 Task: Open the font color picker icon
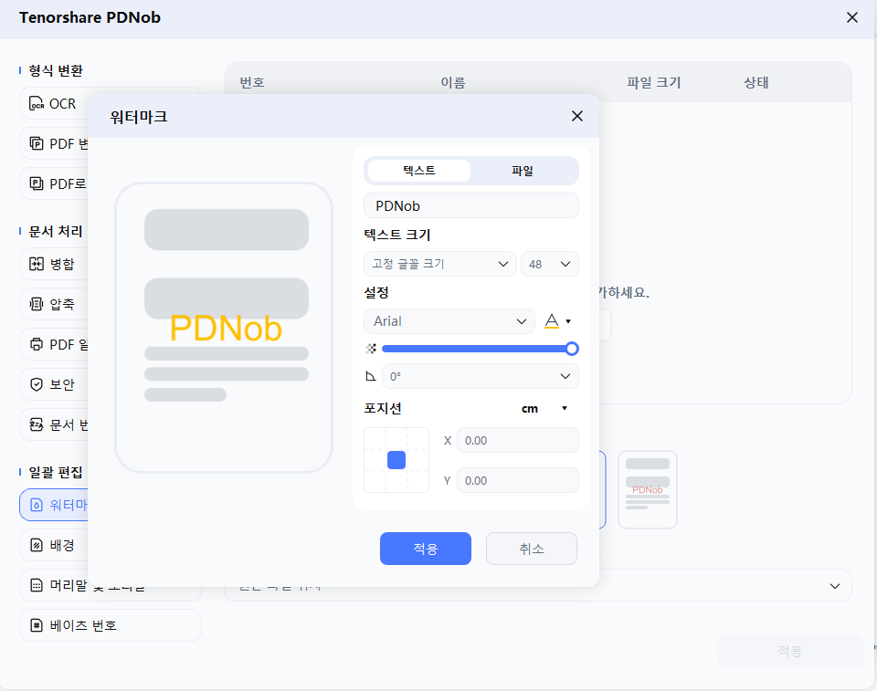tap(552, 321)
